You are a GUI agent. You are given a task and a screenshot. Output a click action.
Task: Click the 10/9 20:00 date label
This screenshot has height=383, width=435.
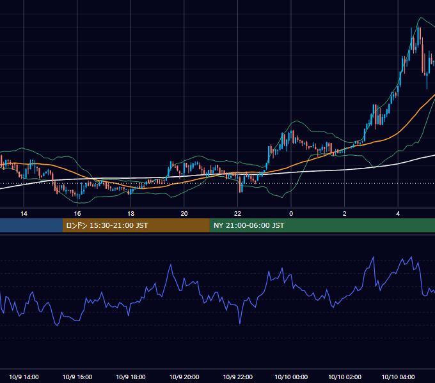pyautogui.click(x=184, y=377)
